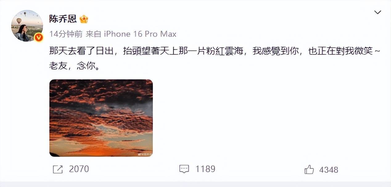Open the sunset clouds photo thumbnail
The image size is (391, 187).
tap(101, 118)
